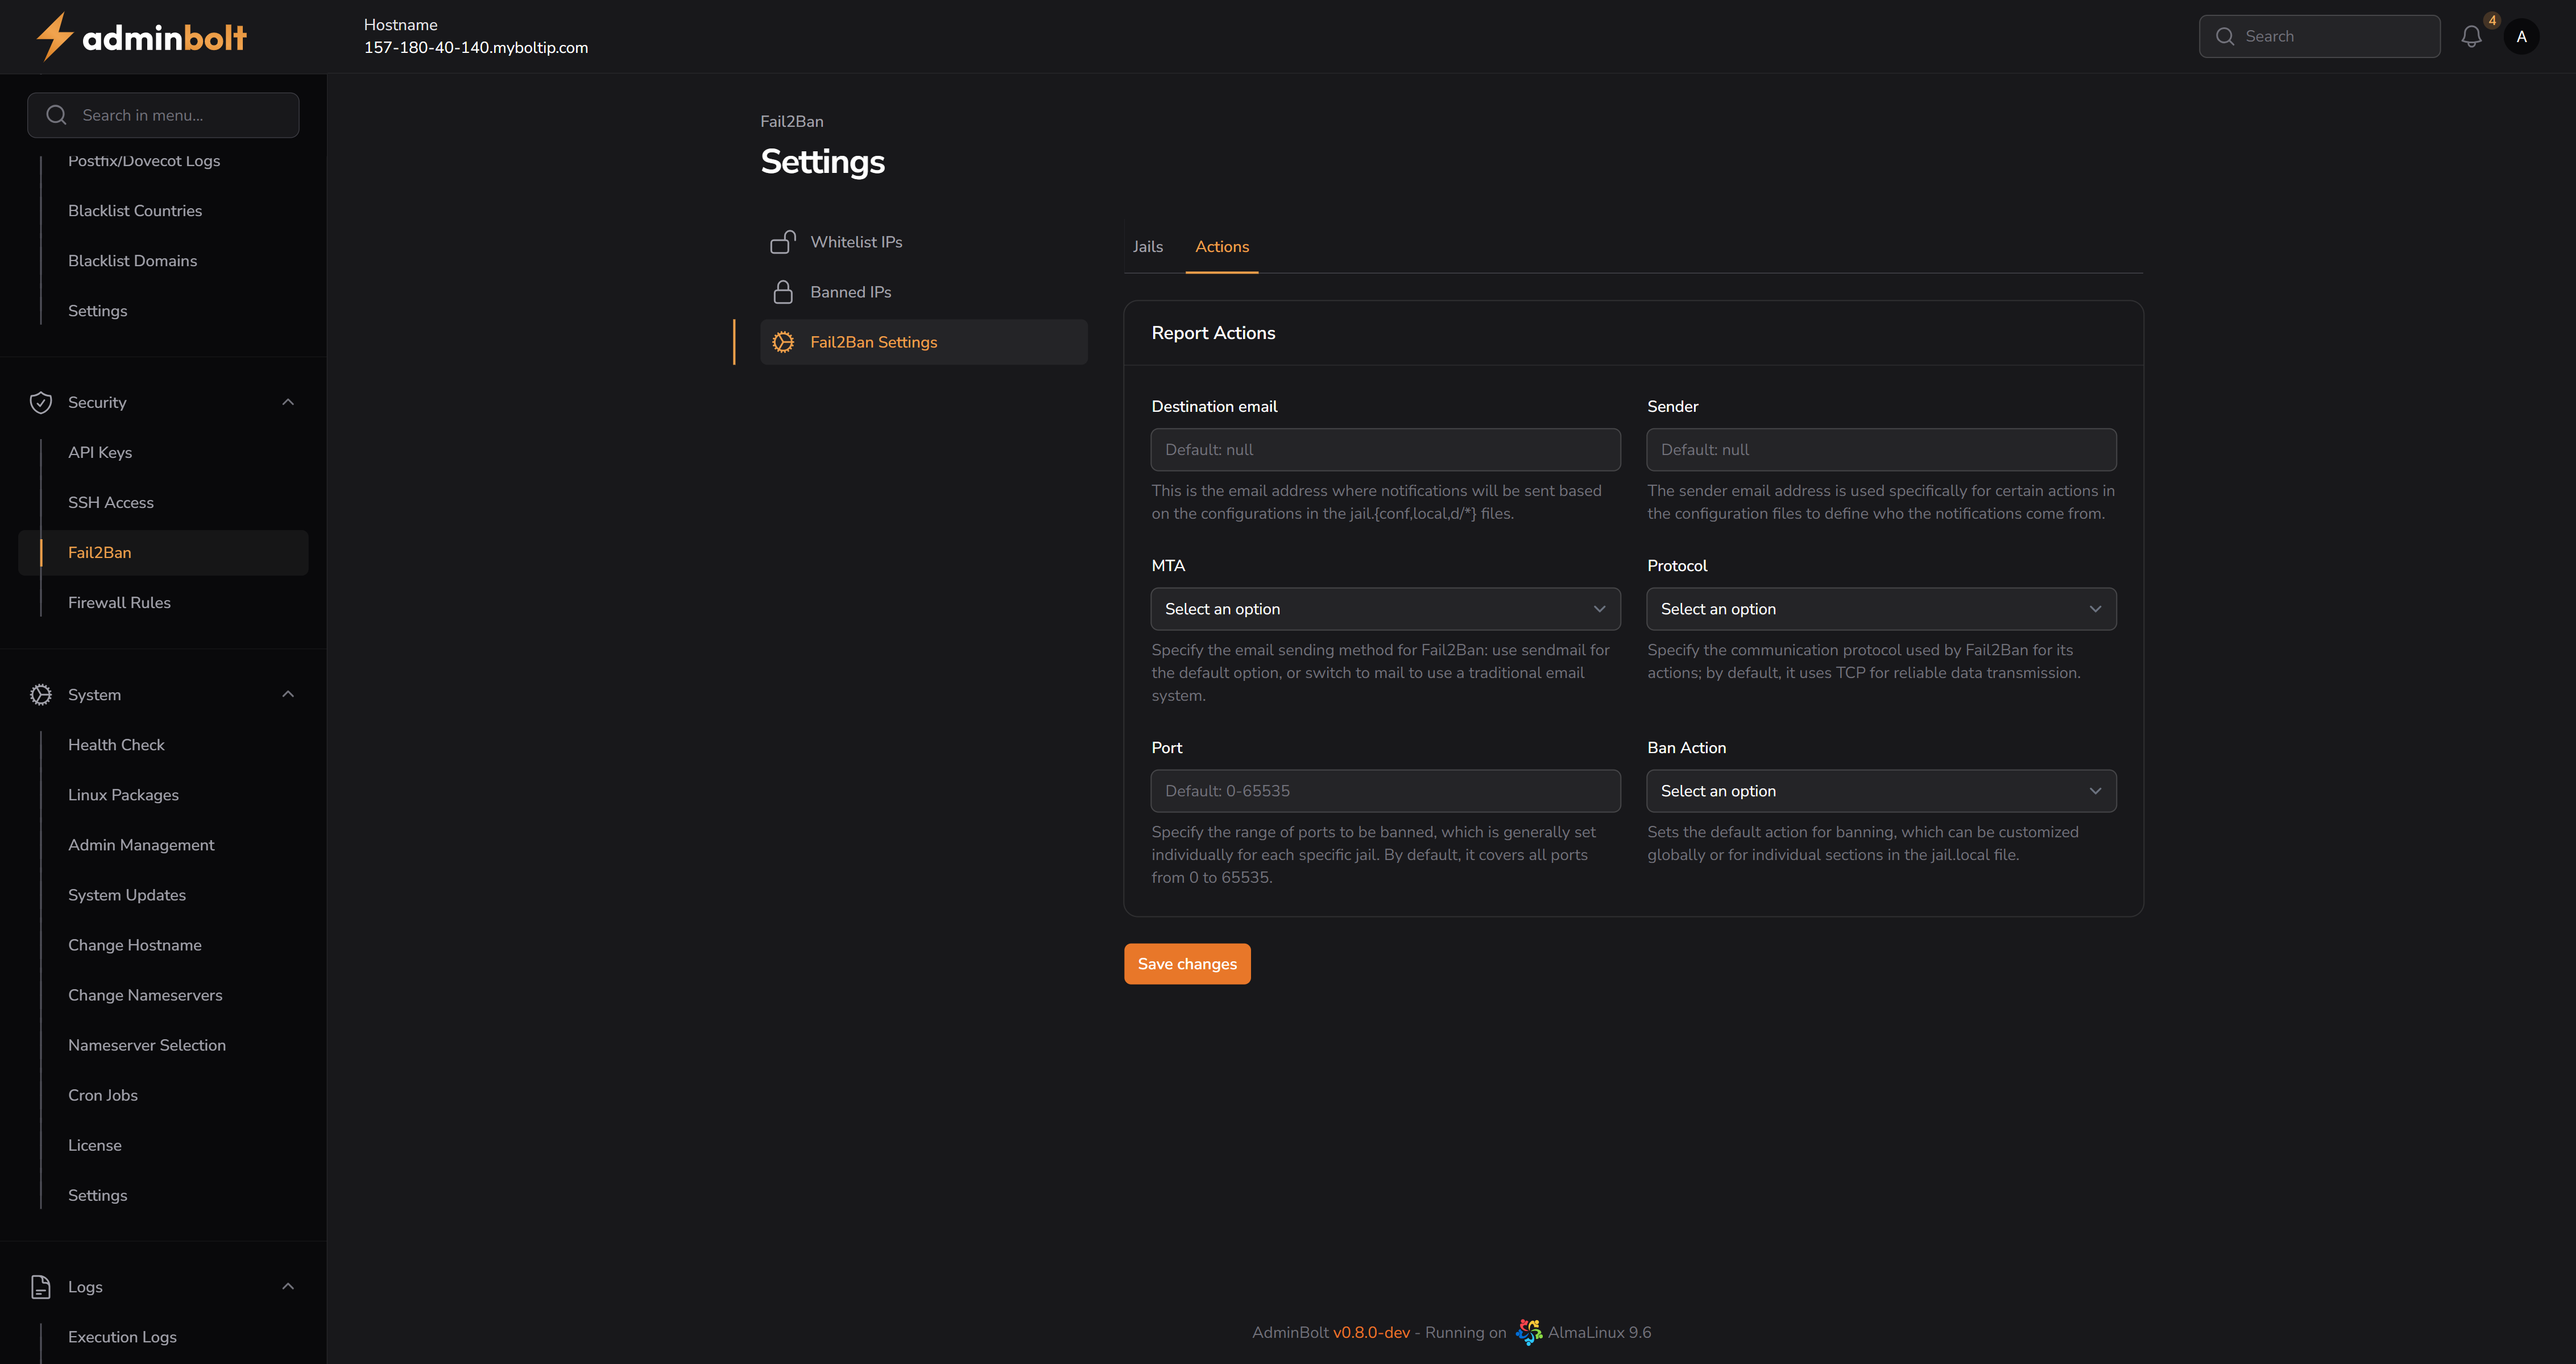Click the Save changes button
Screen dimensions: 2576x1364
click(1186, 963)
